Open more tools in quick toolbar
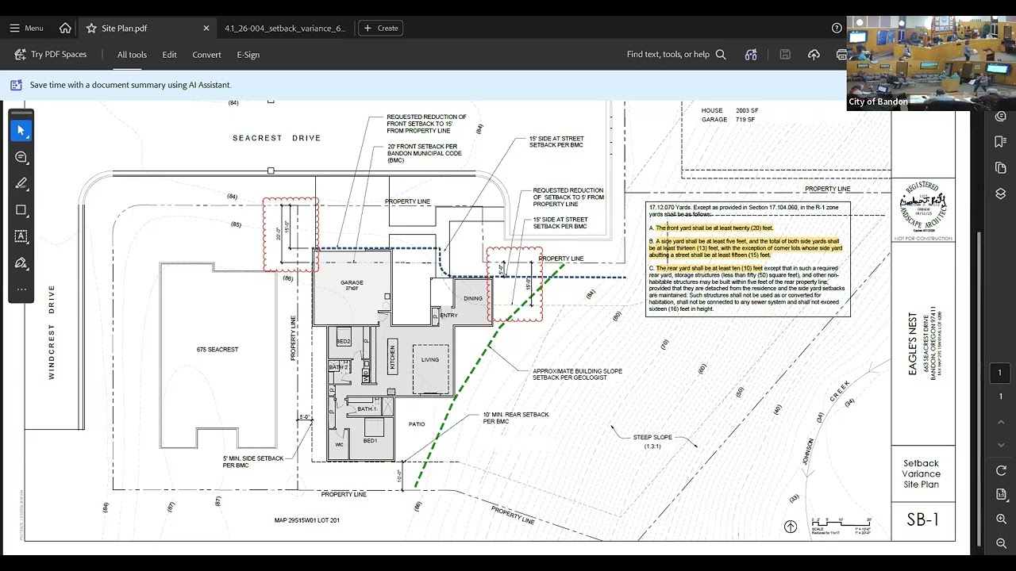 tap(21, 289)
